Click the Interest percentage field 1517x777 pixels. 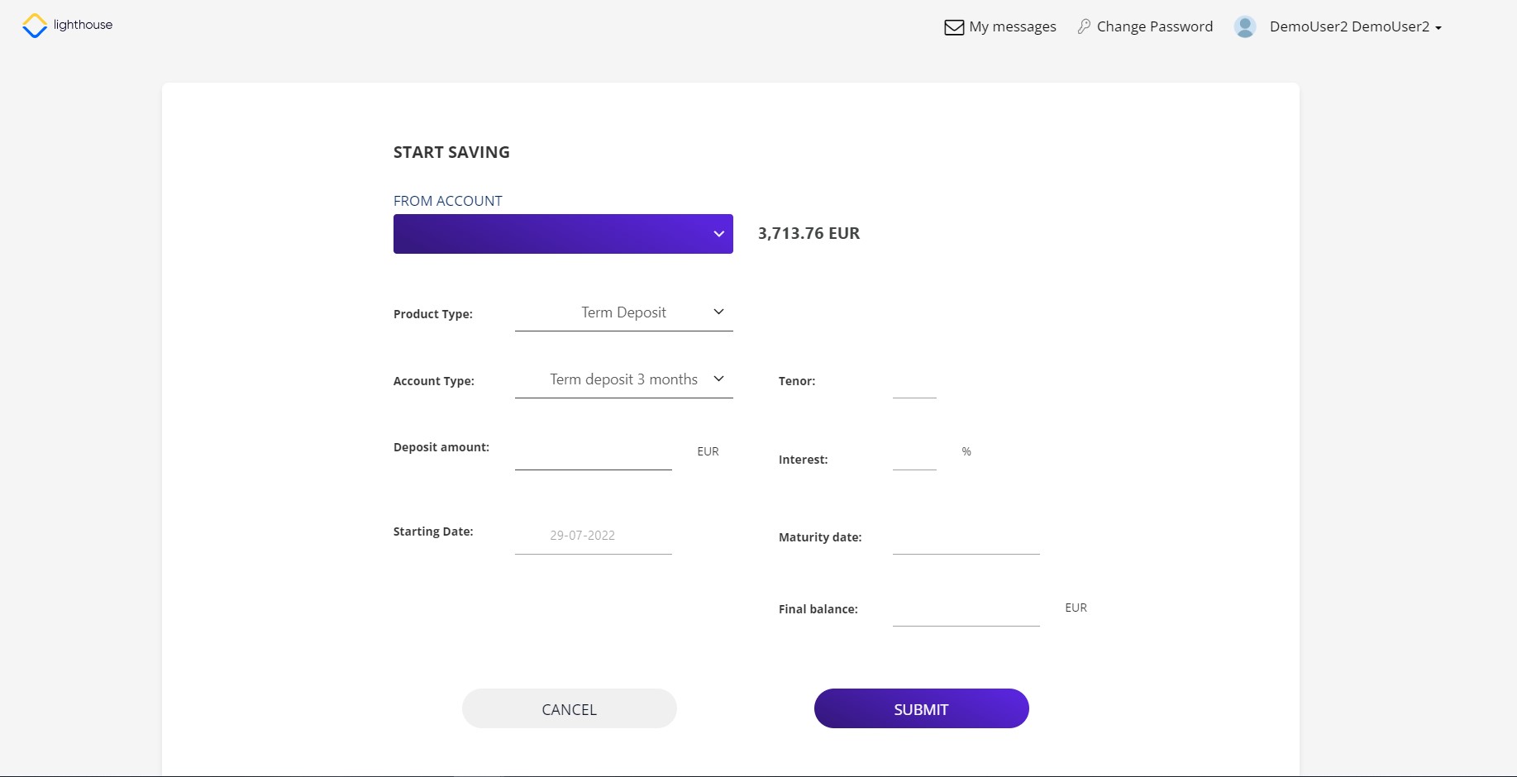(914, 455)
